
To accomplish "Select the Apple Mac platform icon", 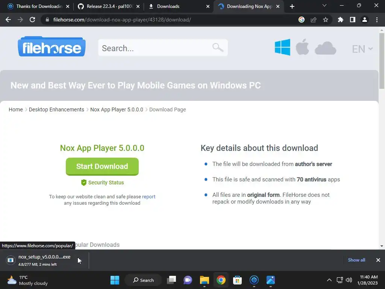I will click(302, 47).
